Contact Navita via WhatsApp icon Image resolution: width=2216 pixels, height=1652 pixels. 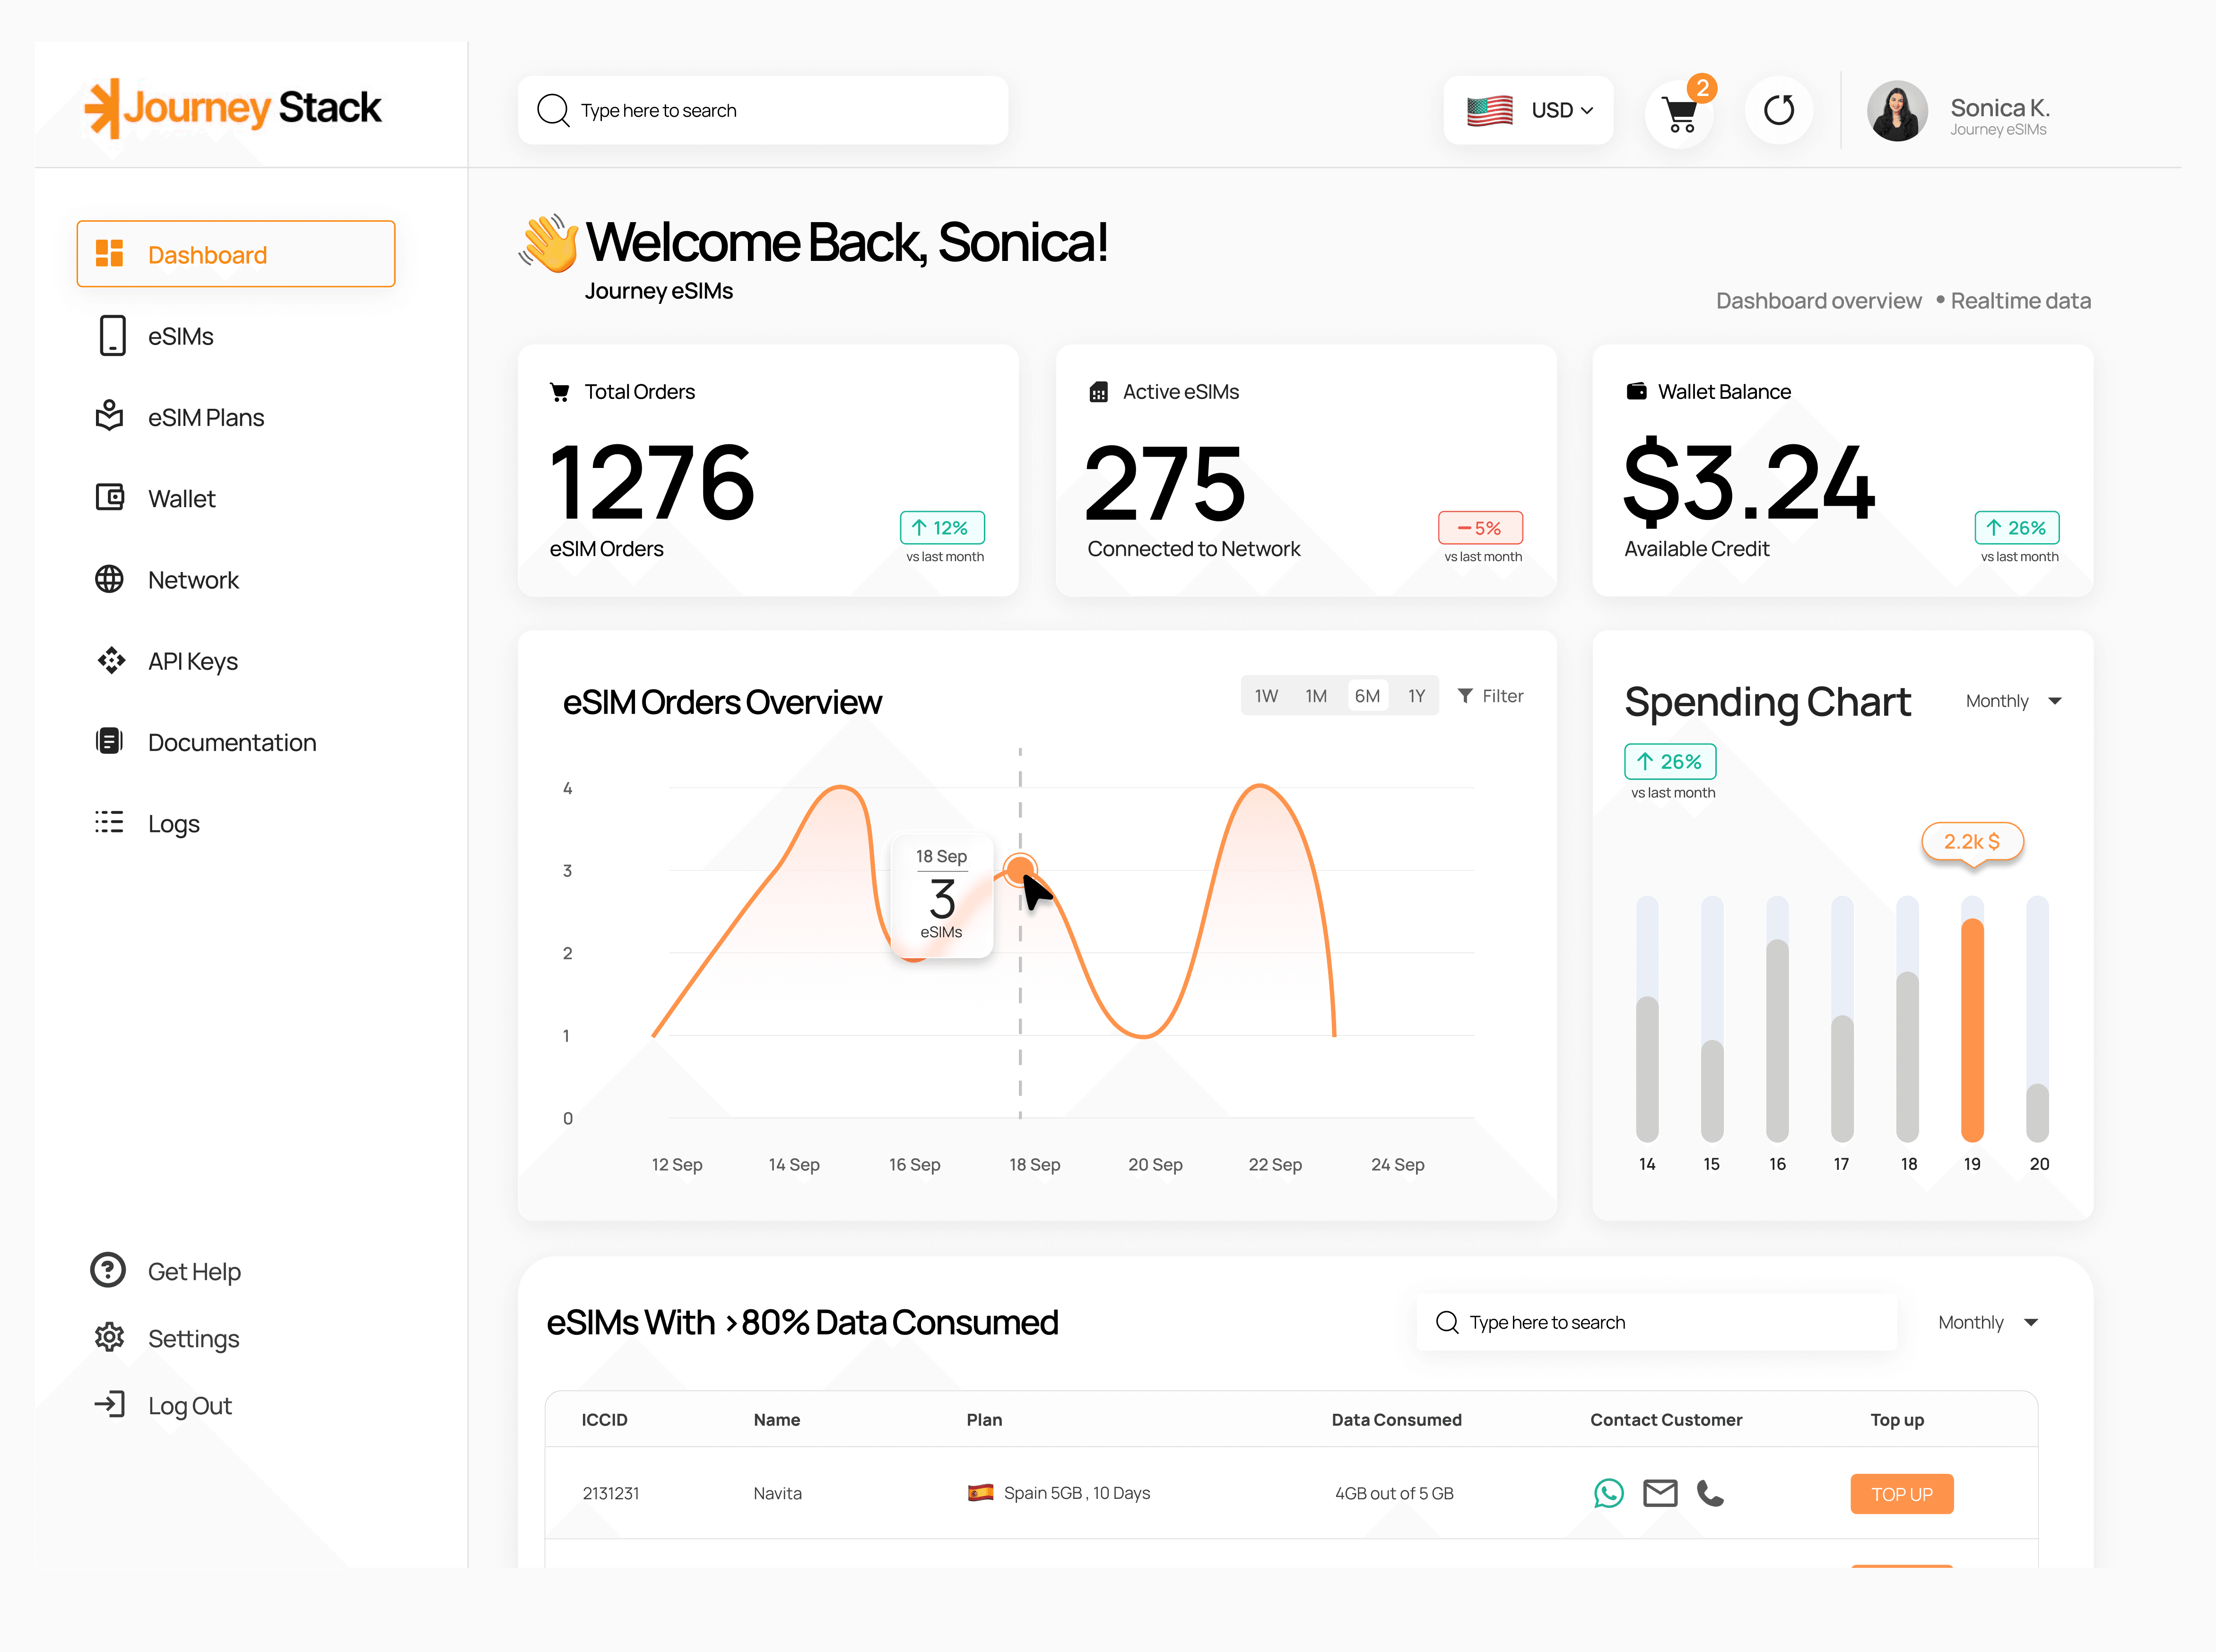coord(1609,1493)
